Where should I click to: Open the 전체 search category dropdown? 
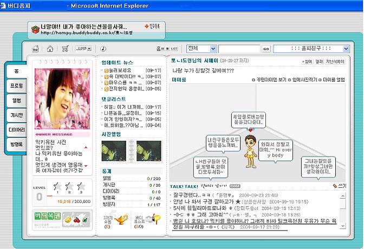click(x=201, y=49)
